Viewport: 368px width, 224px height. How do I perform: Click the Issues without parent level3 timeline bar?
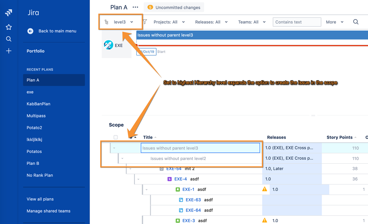(x=252, y=35)
